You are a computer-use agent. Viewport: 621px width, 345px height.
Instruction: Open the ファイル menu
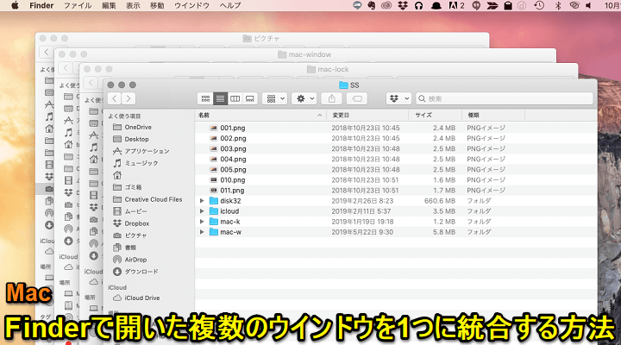click(78, 5)
